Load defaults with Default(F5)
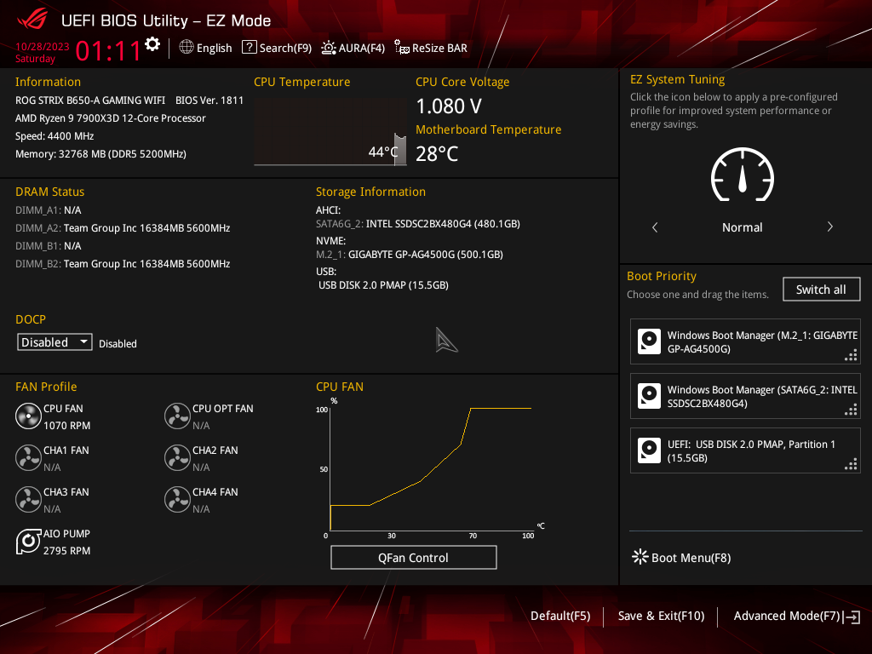The image size is (872, 654). 560,617
